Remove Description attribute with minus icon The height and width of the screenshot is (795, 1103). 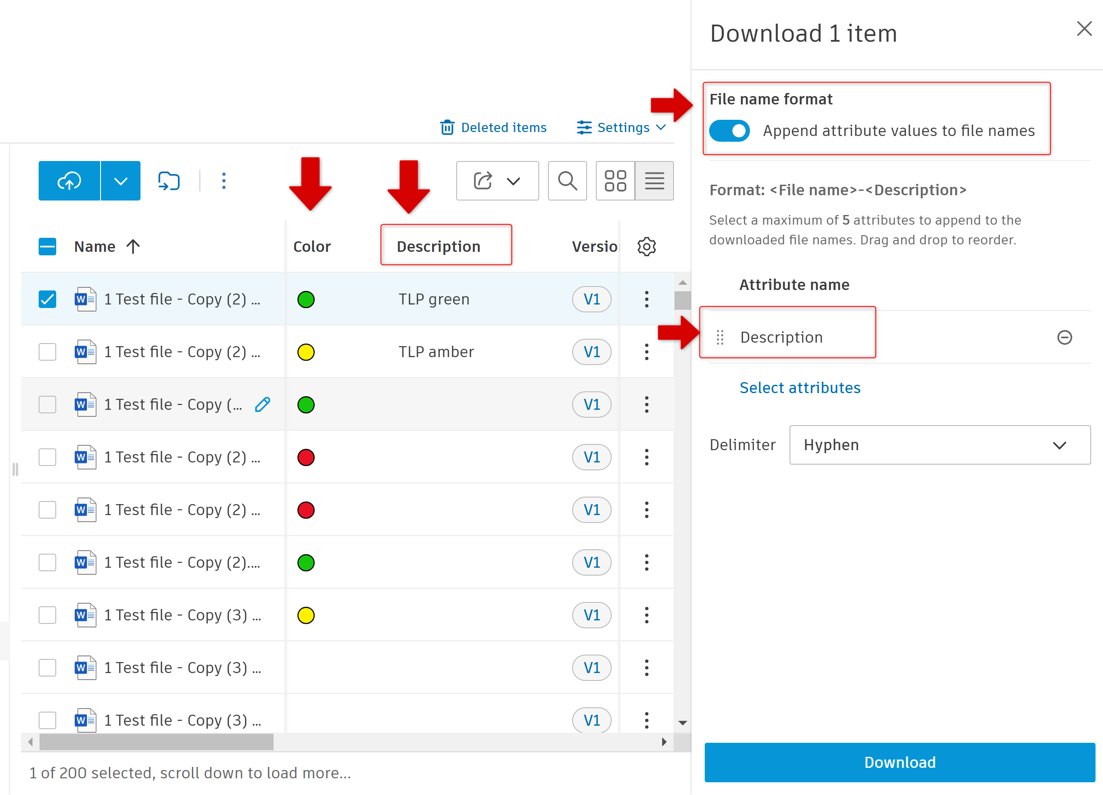point(1064,337)
